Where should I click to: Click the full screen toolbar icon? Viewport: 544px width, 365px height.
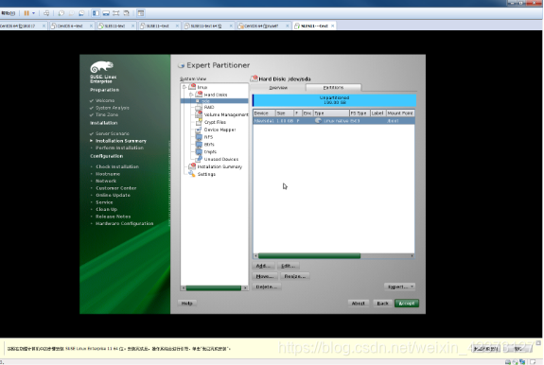[115, 13]
